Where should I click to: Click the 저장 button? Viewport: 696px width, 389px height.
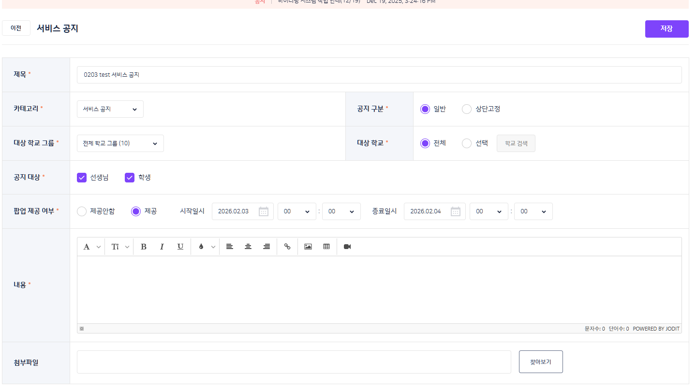coord(666,29)
